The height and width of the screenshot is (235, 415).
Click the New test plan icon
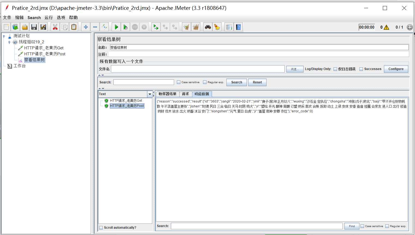click(x=6, y=27)
